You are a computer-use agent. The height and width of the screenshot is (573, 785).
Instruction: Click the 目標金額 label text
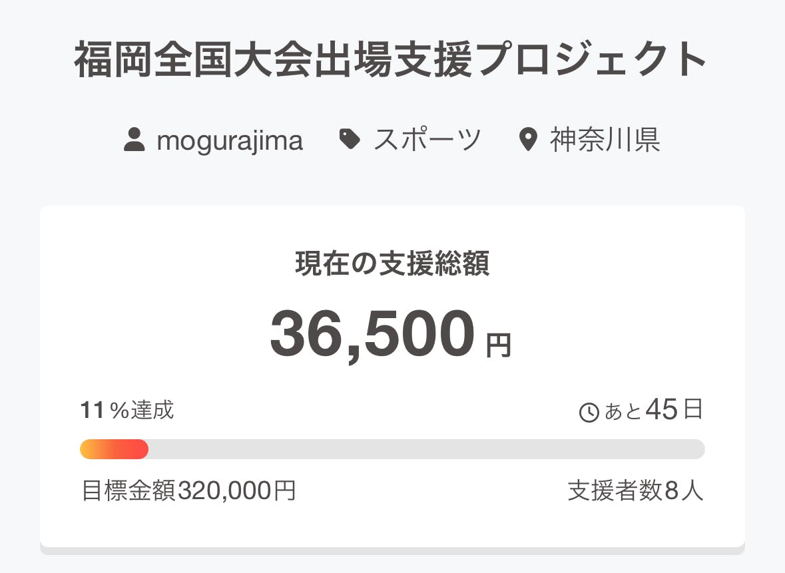coord(129,491)
